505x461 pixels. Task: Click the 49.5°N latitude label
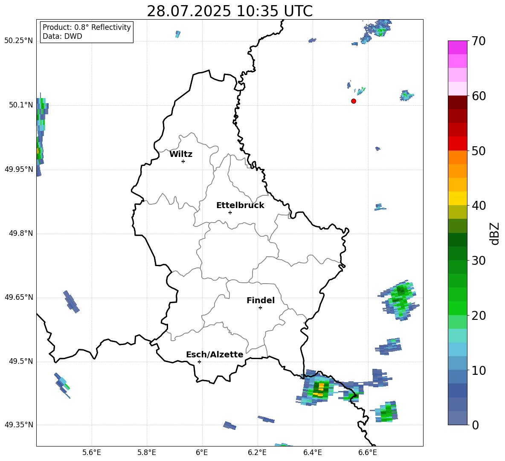(x=21, y=361)
